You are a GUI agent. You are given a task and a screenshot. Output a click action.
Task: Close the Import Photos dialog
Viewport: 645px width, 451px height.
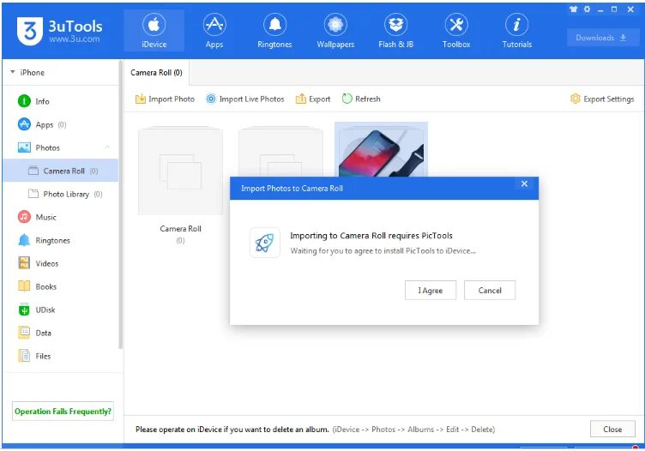tap(524, 183)
